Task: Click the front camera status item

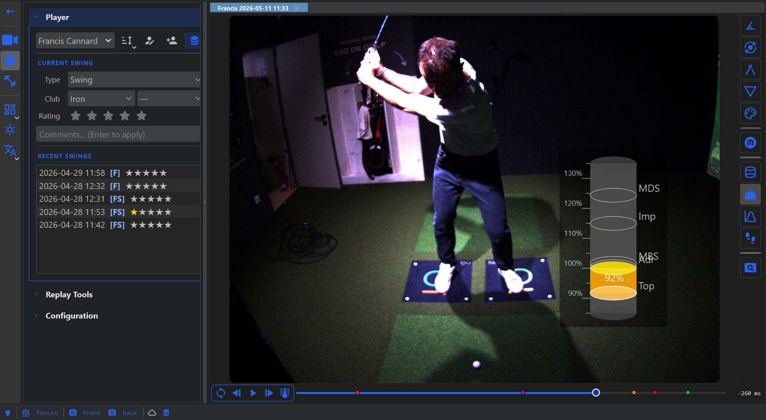Action: [85, 412]
